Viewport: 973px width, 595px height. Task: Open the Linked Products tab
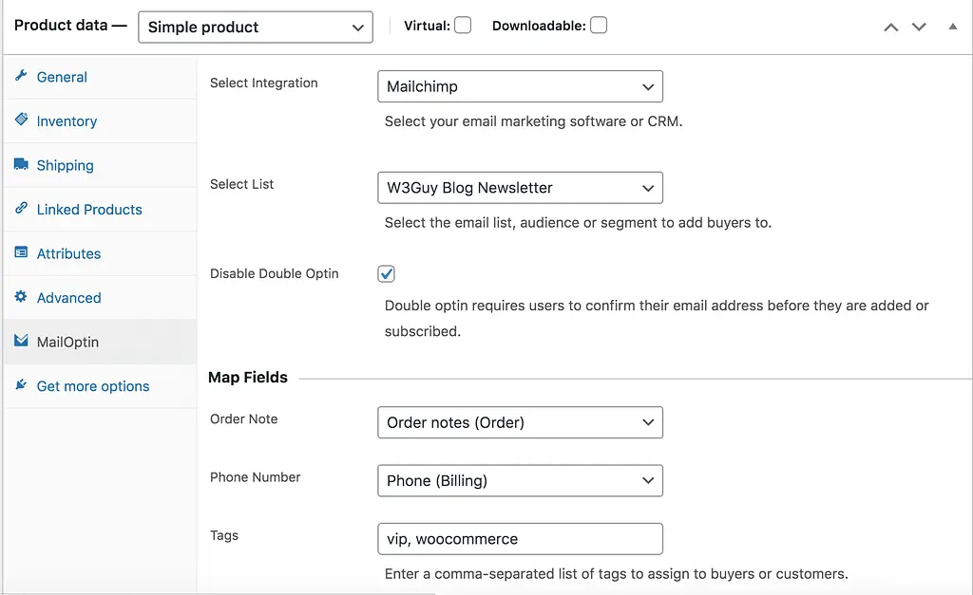pos(89,210)
